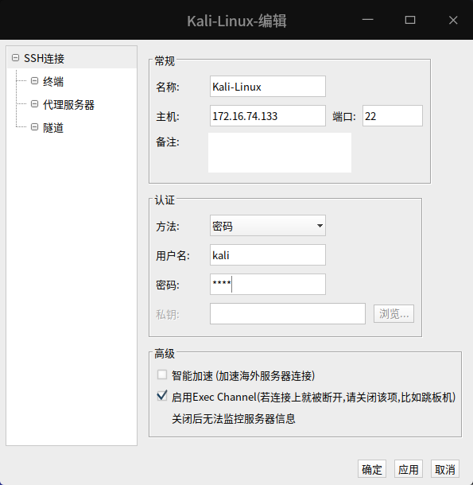Open the 方法 authentication method dropdown

click(268, 226)
